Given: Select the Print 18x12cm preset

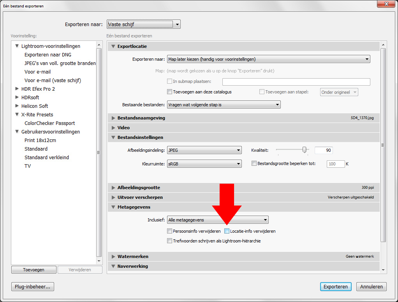Looking at the screenshot, I should (x=40, y=140).
